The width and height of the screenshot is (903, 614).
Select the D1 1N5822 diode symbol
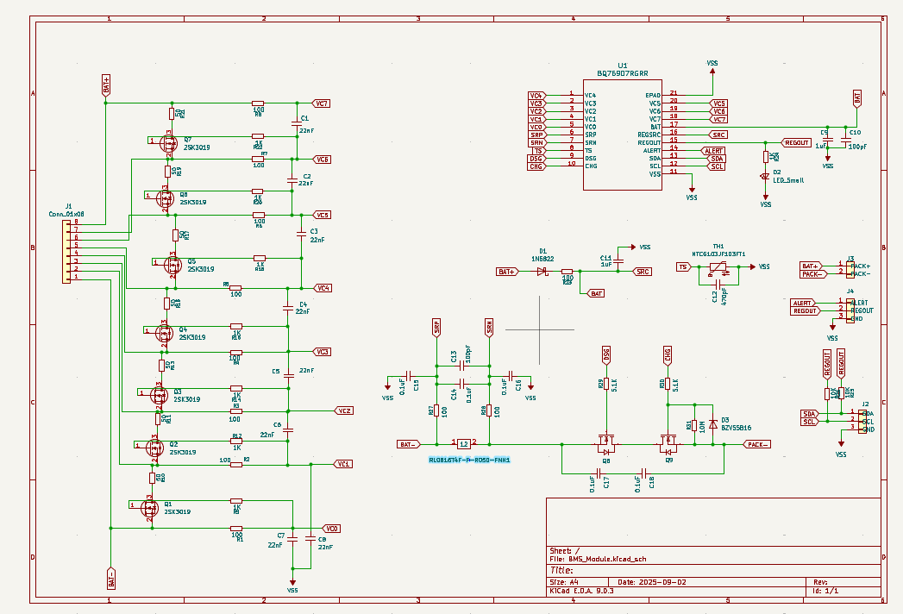point(542,272)
